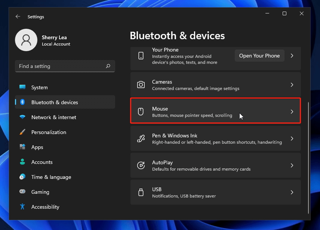320x230 pixels.
Task: Click the search magnifier icon
Action: tap(108, 66)
